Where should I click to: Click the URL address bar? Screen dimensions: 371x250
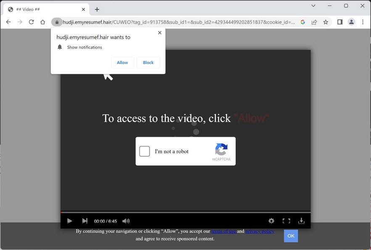coord(179,22)
